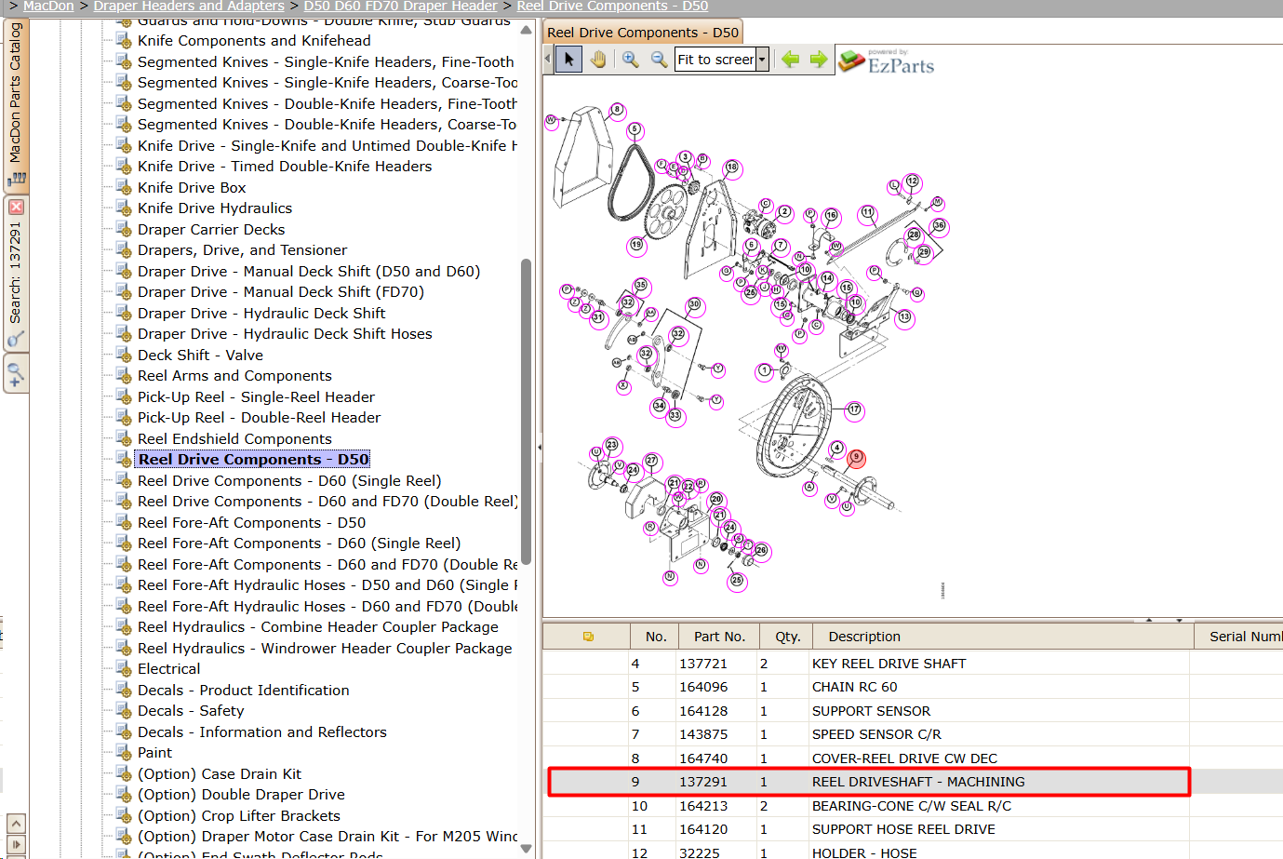Open the Draper Headers and Adapters breadcrumb link
The width and height of the screenshot is (1283, 859).
189,7
